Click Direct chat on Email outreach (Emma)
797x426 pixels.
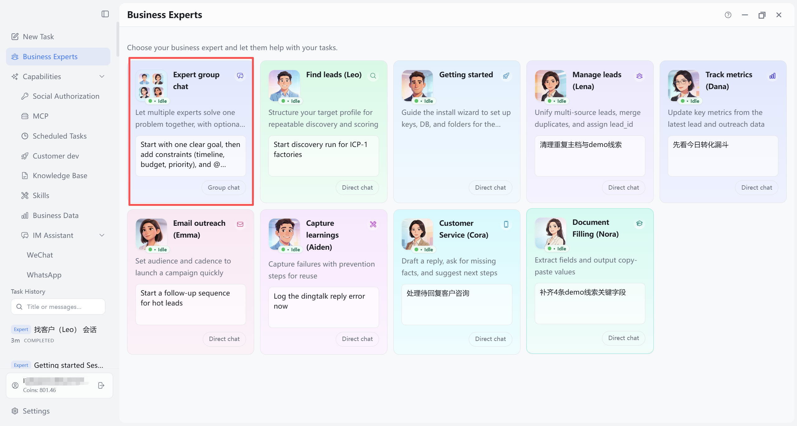[224, 339]
